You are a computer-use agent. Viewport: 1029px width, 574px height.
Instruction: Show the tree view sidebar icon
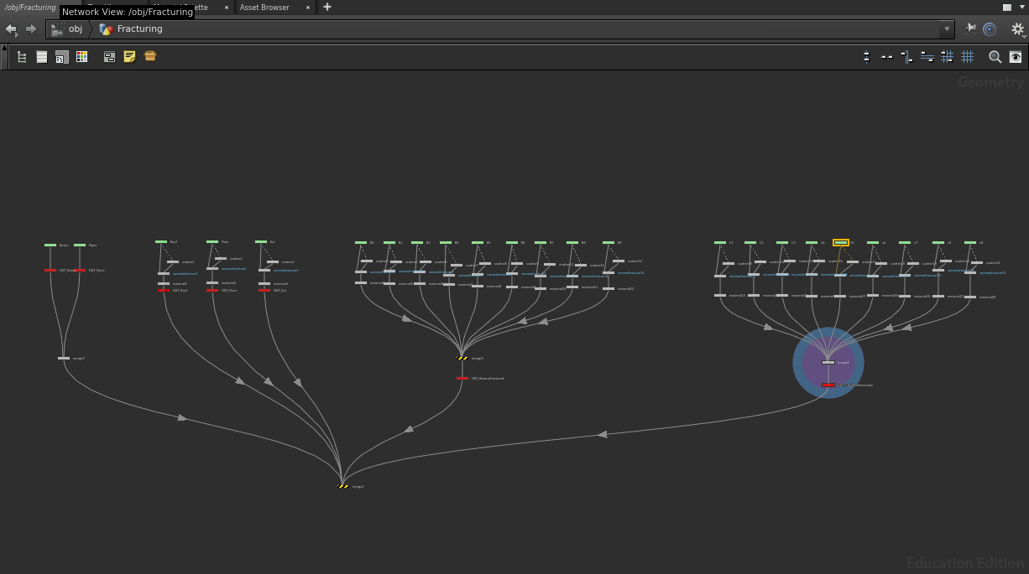(22, 57)
